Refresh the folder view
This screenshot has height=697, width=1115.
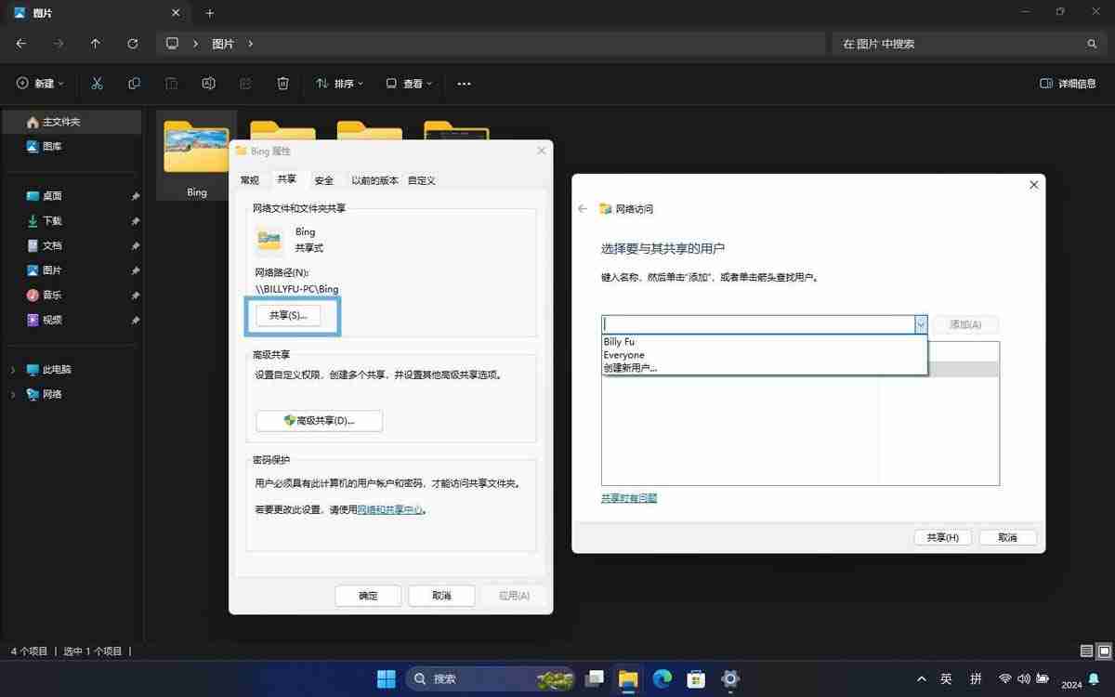[x=133, y=43]
